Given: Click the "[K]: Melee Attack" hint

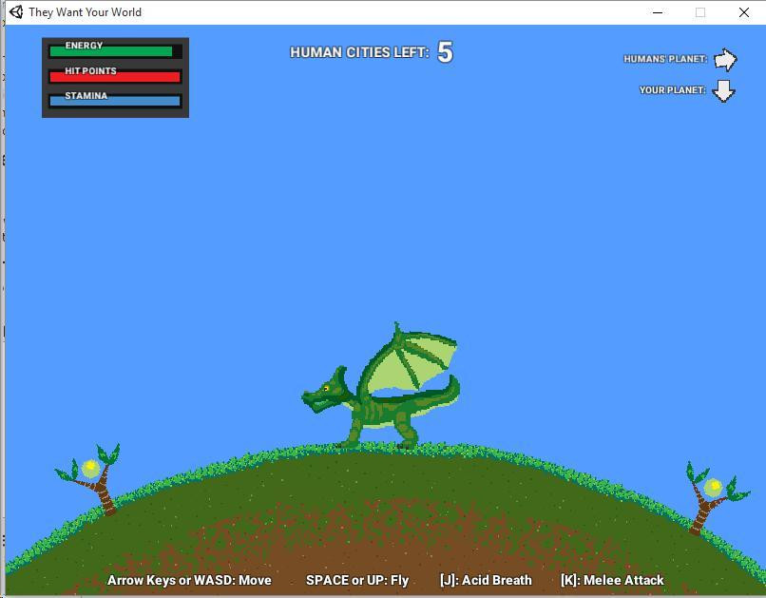Looking at the screenshot, I should [x=612, y=580].
